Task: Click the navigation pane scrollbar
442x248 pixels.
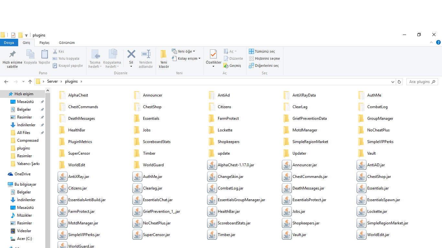Action: [x=48, y=168]
